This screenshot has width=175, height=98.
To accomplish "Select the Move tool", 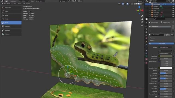I will tap(11, 16).
